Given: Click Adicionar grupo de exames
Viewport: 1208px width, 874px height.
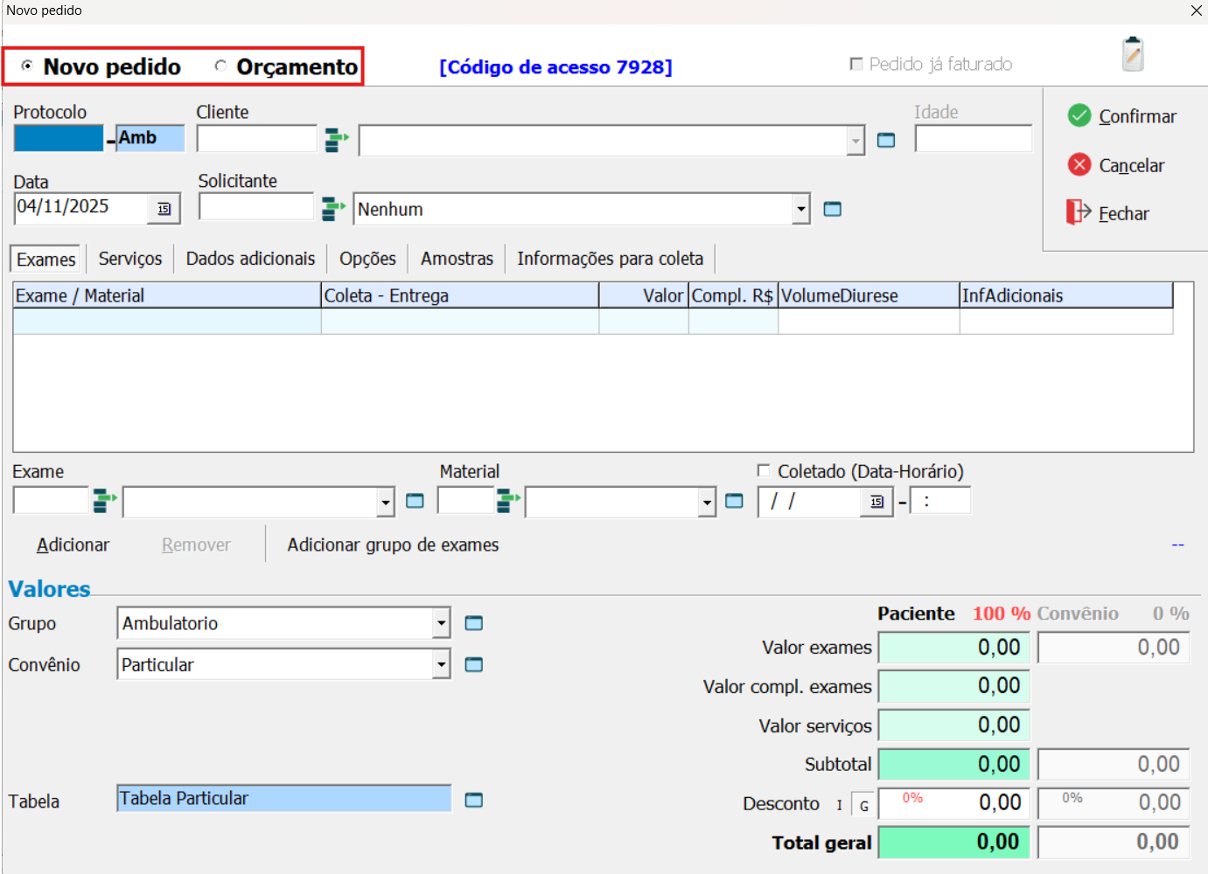Looking at the screenshot, I should [x=393, y=545].
